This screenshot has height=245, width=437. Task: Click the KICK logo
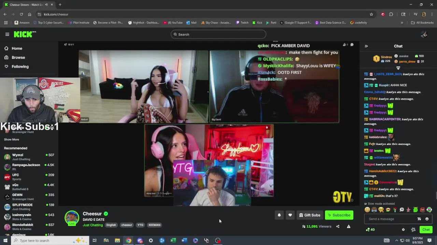click(x=25, y=34)
